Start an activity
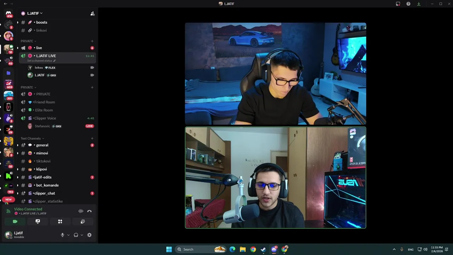The height and width of the screenshot is (255, 453). [60, 221]
